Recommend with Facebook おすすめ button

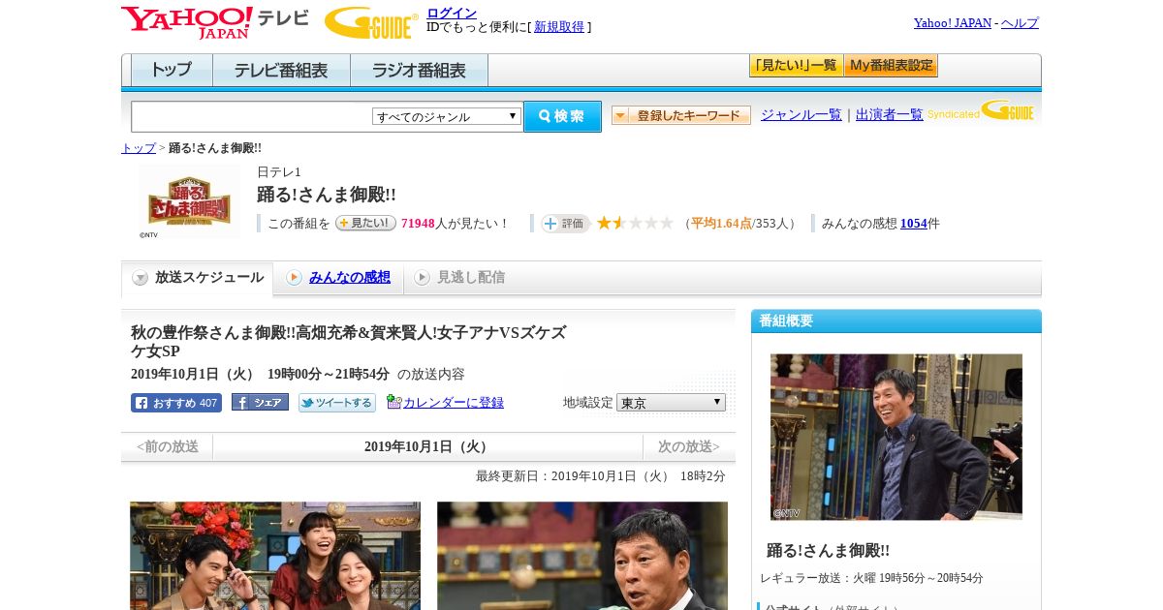coord(176,403)
